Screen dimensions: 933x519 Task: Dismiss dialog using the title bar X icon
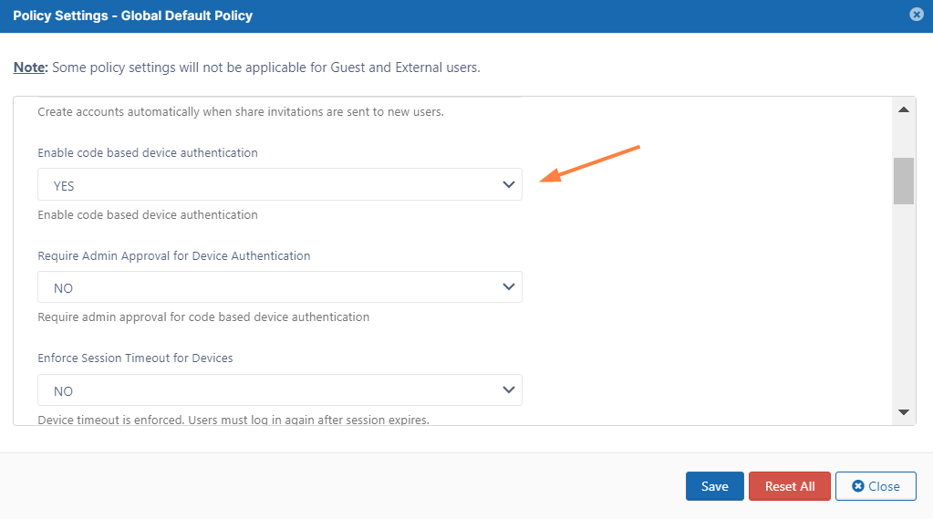[x=917, y=15]
